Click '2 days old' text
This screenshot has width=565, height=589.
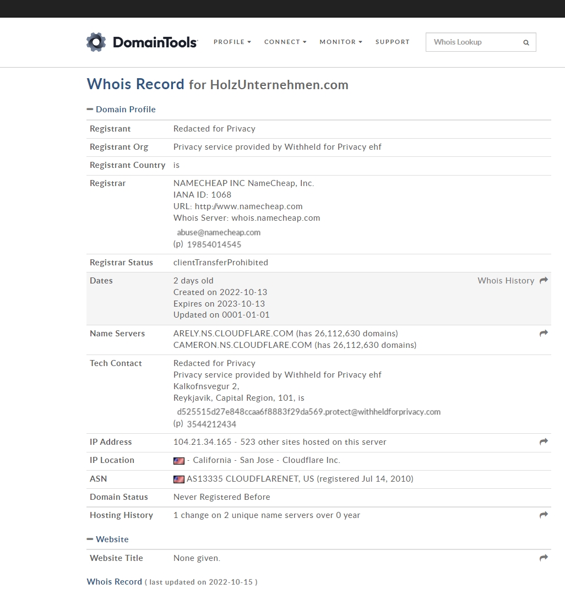tap(193, 281)
